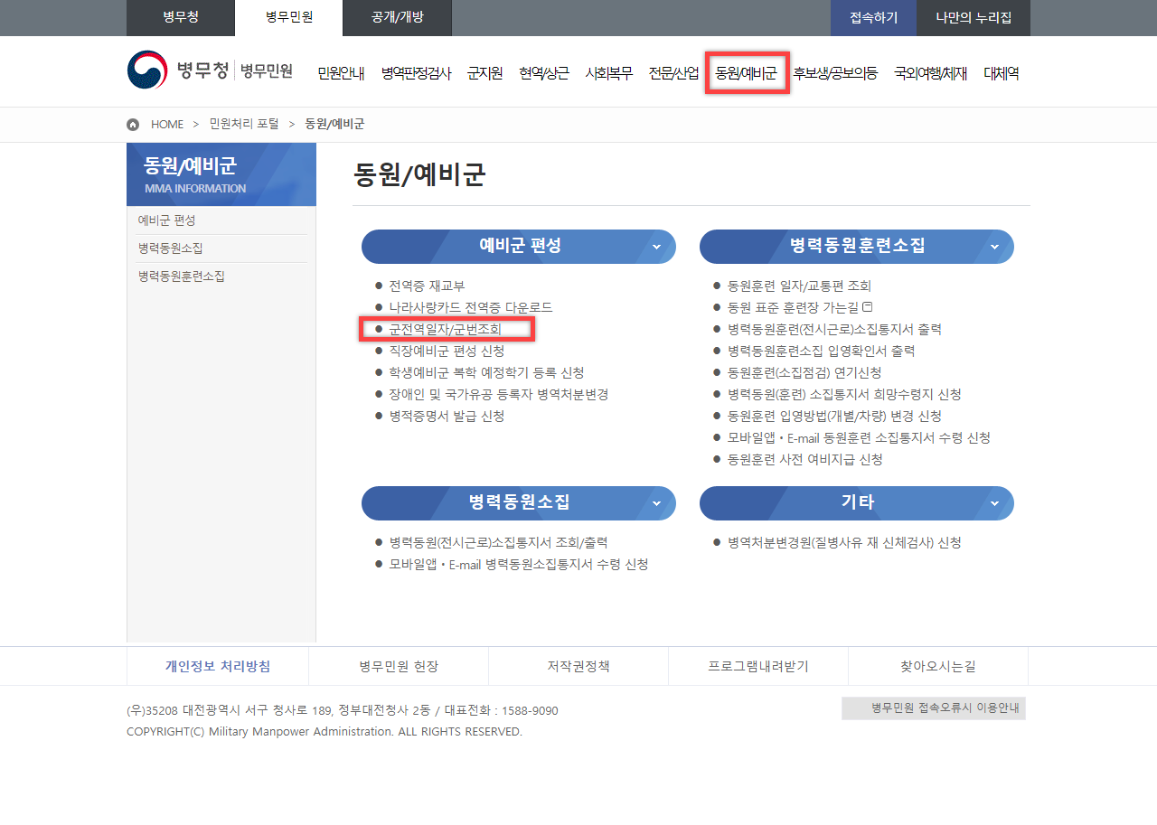Open the 국외여행/체재 navigation menu

pyautogui.click(x=930, y=74)
